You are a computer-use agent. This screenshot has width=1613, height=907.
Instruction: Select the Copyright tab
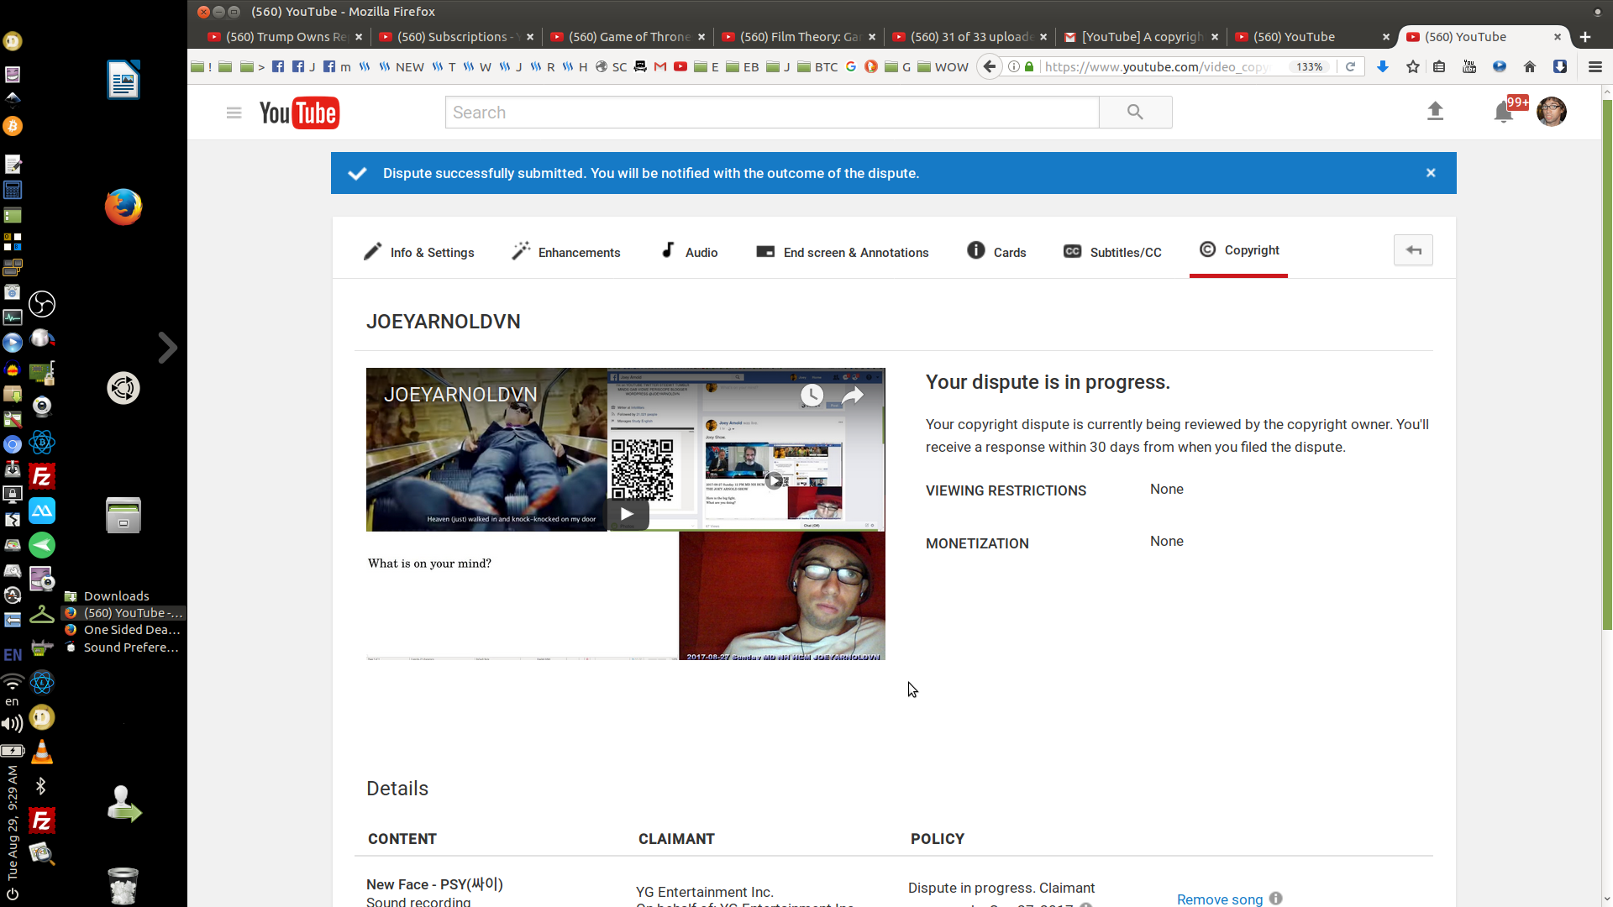[x=1239, y=250]
